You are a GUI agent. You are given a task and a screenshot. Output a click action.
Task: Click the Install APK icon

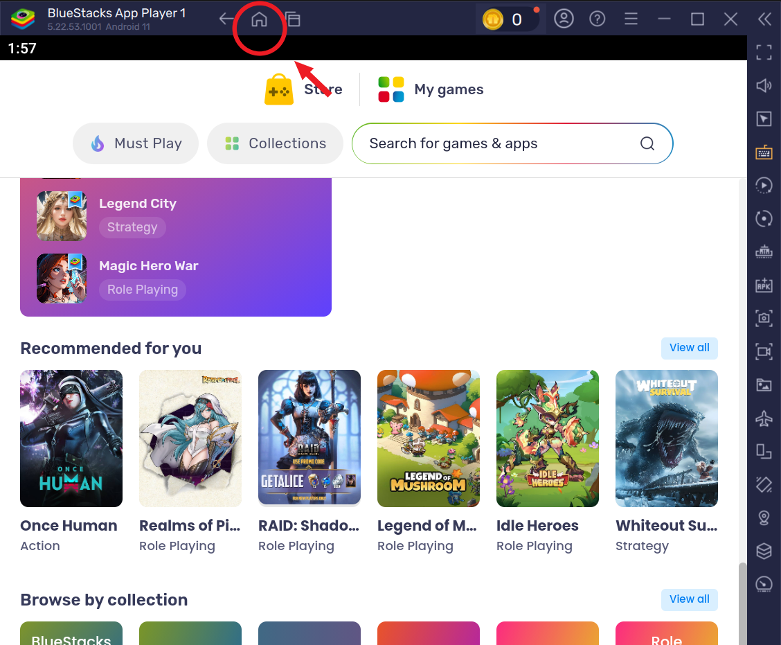pos(764,285)
